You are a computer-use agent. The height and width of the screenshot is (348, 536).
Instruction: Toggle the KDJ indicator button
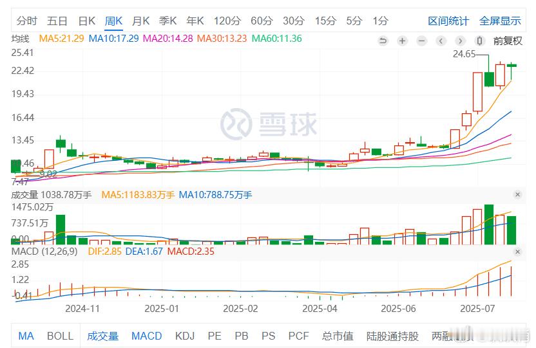point(185,336)
